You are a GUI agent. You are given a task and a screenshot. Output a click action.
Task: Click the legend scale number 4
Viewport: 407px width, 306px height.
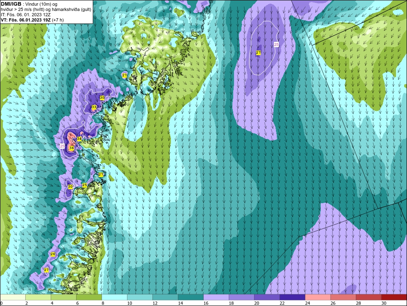pos(52,303)
